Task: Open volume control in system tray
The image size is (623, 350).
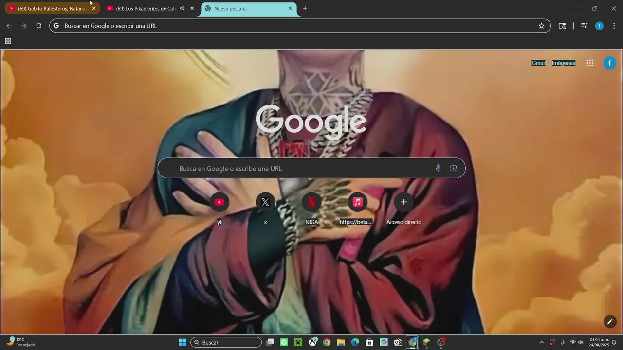Action: click(580, 342)
